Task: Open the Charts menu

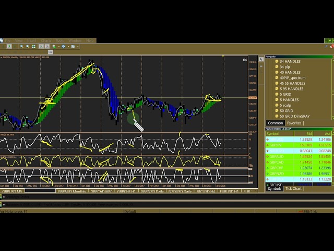Action: click(x=46, y=40)
